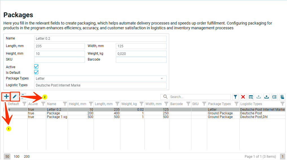Open the Name column filter

click(x=65, y=104)
